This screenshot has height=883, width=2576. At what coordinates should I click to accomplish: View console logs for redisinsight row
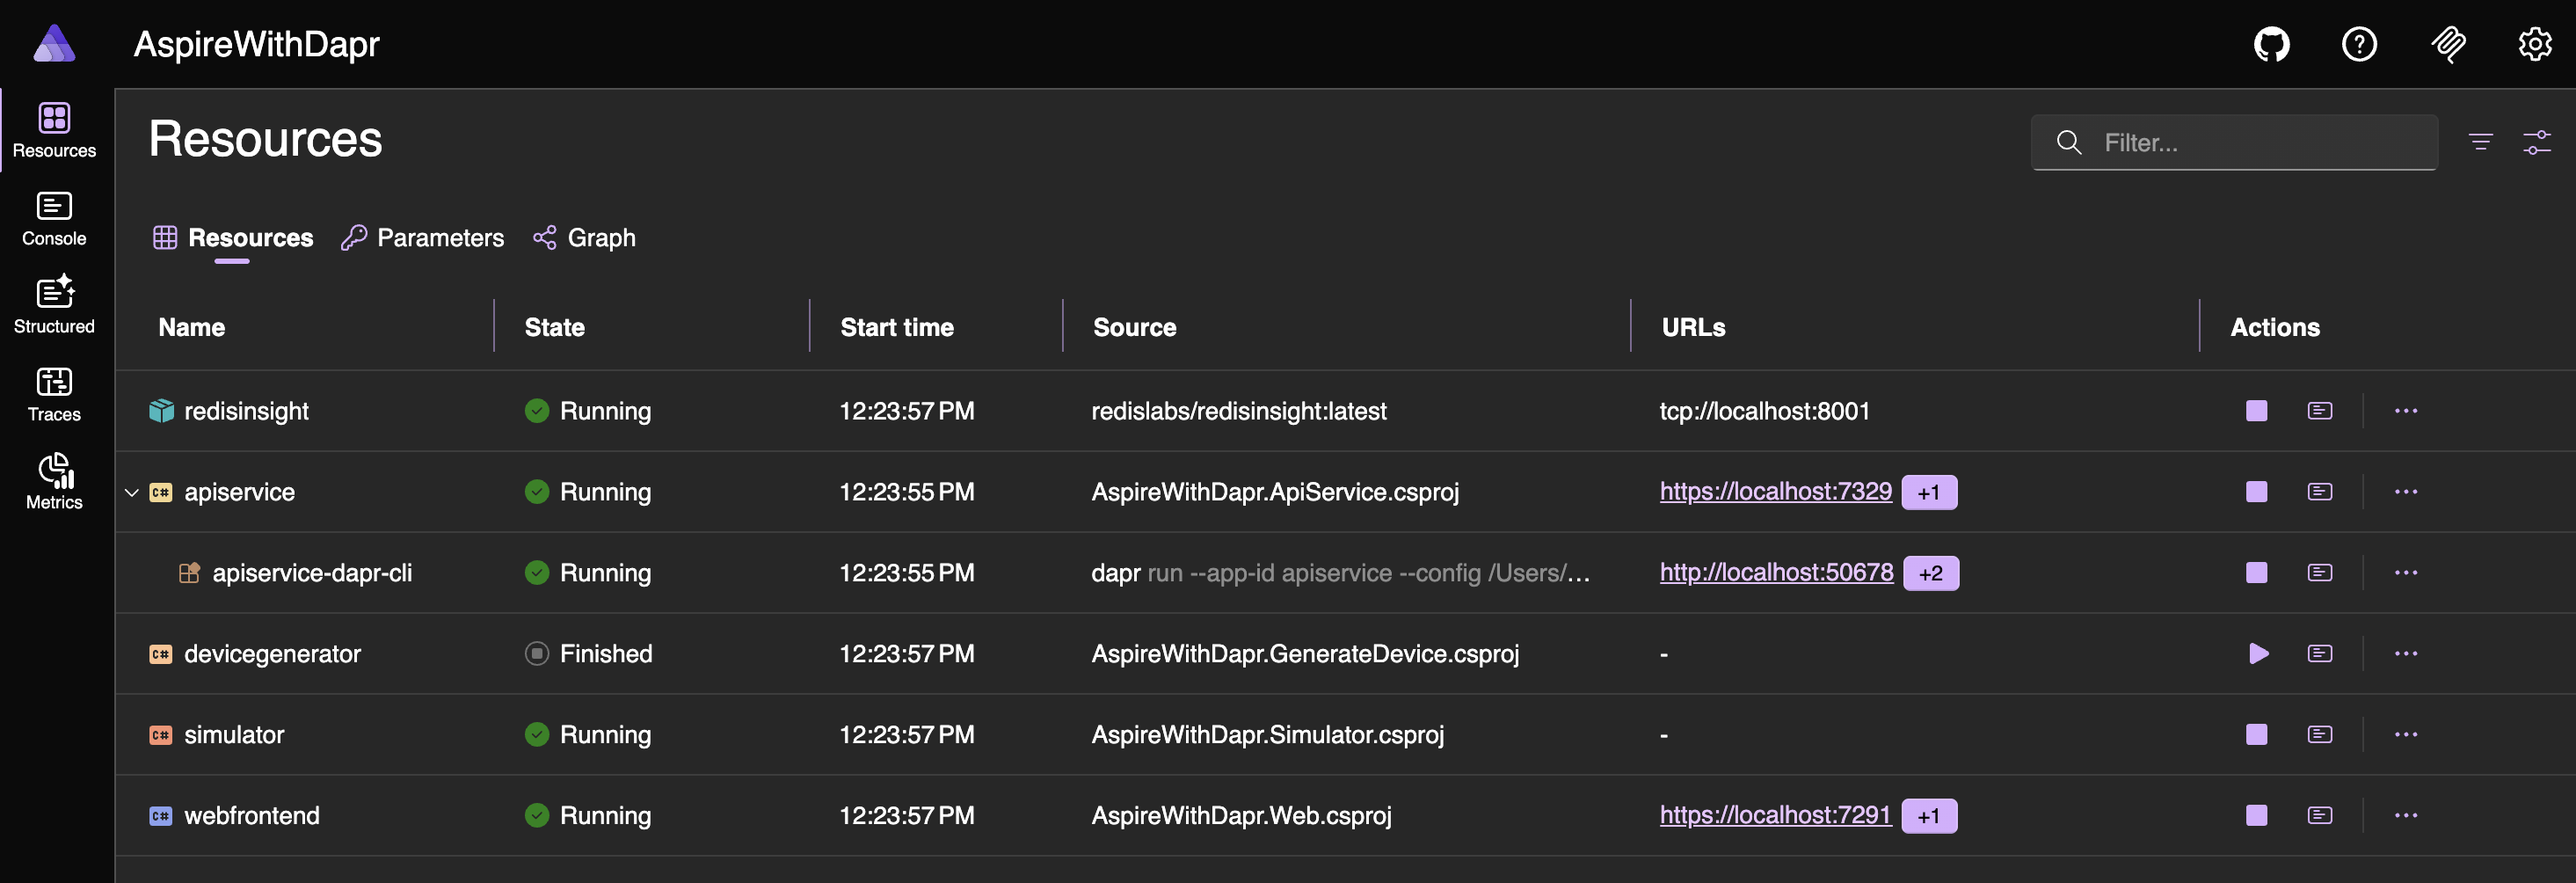coord(2319,411)
